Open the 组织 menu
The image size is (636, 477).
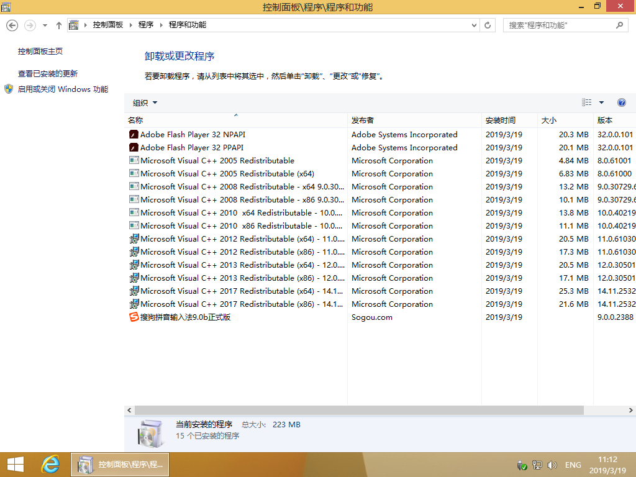tap(145, 103)
